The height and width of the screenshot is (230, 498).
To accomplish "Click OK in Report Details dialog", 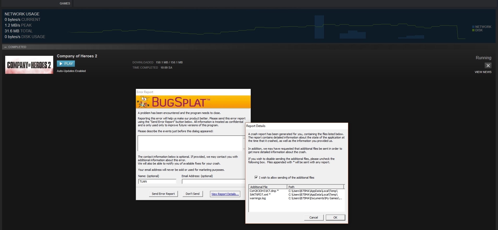I will [x=335, y=217].
